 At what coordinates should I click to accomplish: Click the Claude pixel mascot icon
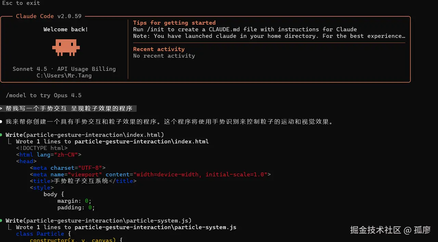tap(66, 47)
